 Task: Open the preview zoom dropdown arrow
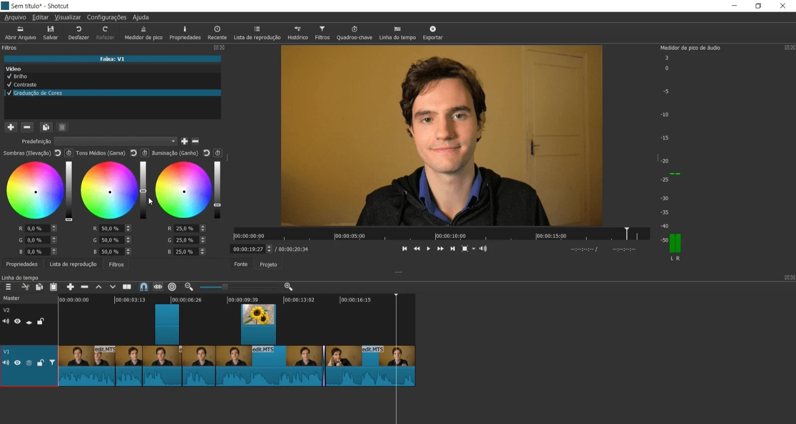point(474,249)
